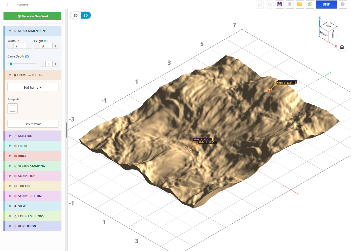Click the undo icon

pos(260,5)
